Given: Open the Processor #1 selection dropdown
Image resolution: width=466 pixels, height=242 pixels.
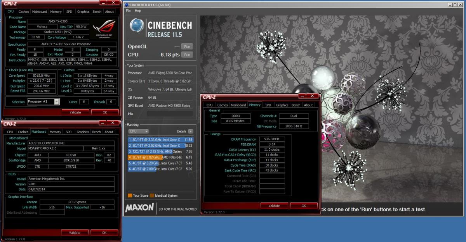Looking at the screenshot, I should [43, 101].
